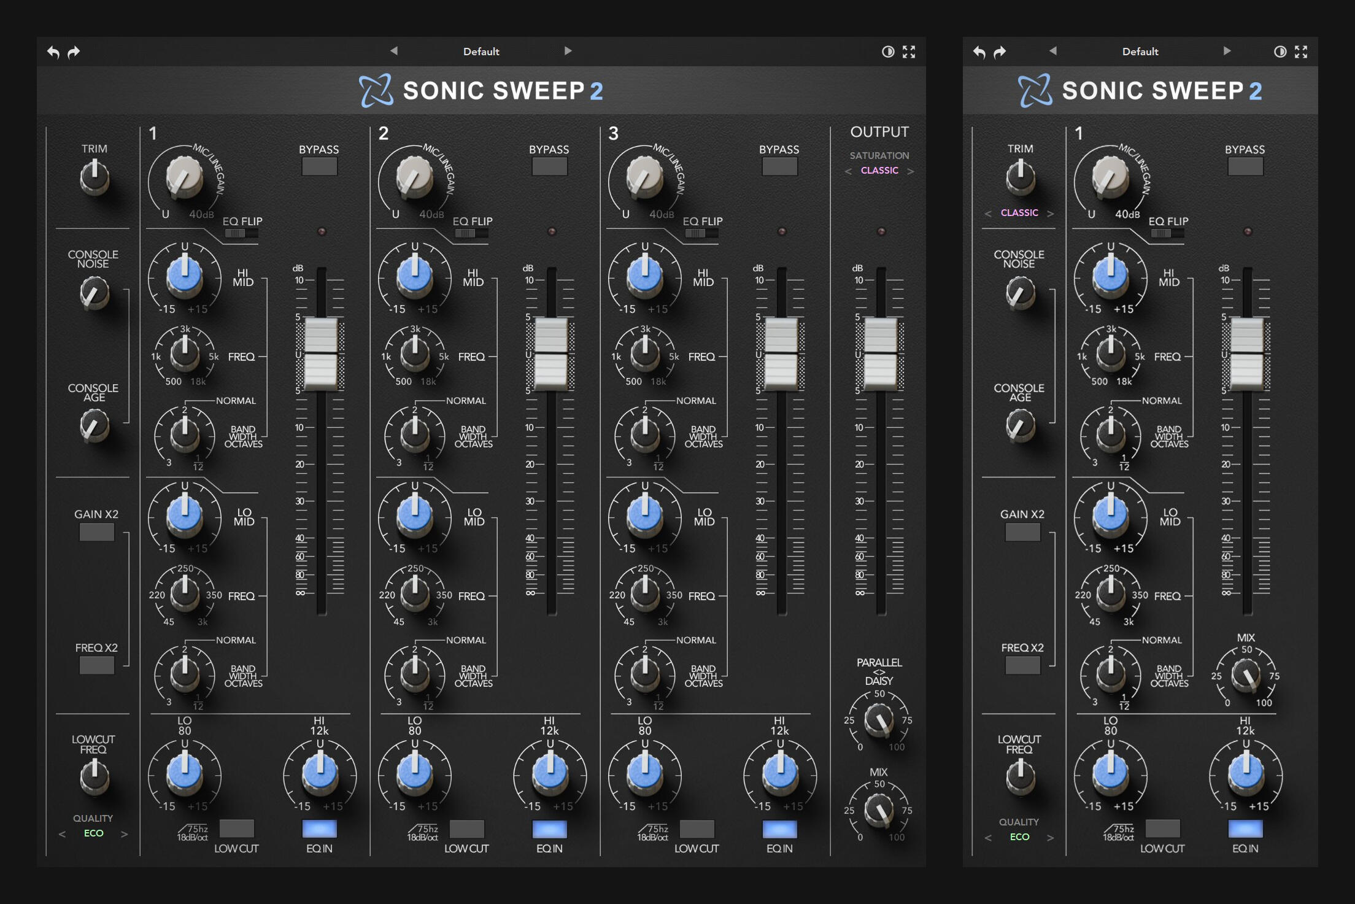Viewport: 1355px width, 904px height.
Task: Click channel 3 LO 80 shelf knob
Action: point(645,772)
